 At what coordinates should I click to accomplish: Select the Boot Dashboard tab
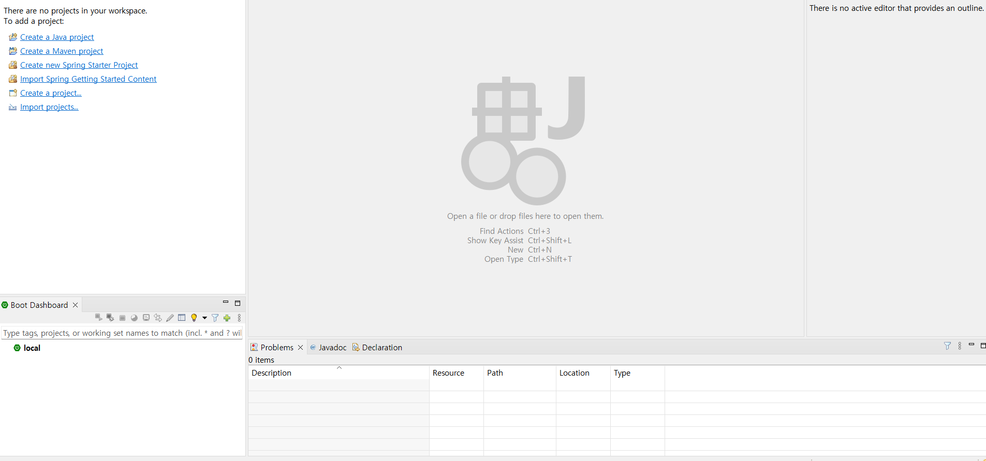coord(39,305)
